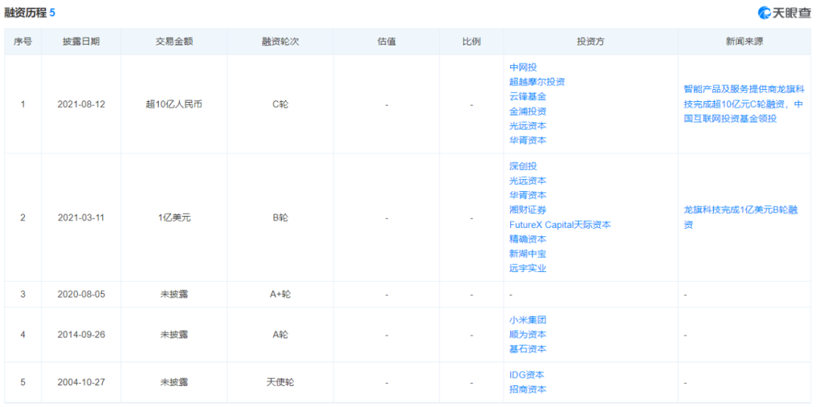Screen dimensions: 816x407
Task: Select the 云锋基金 investor link
Action: pos(527,96)
